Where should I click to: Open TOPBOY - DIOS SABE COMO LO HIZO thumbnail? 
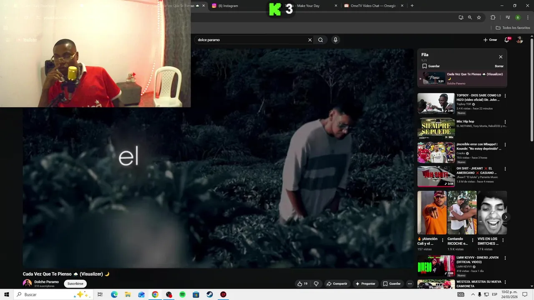point(436,103)
